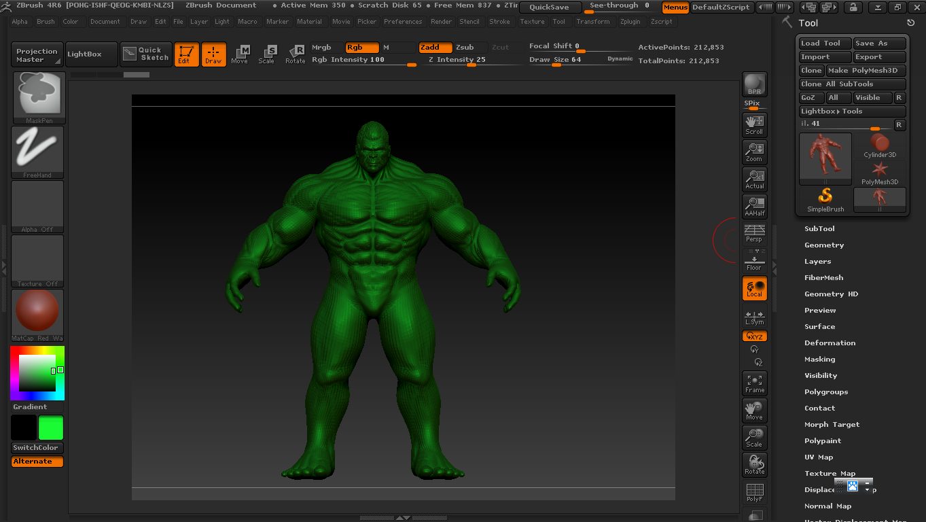Select the Zoom canvas tool
This screenshot has height=522, width=926.
[755, 152]
